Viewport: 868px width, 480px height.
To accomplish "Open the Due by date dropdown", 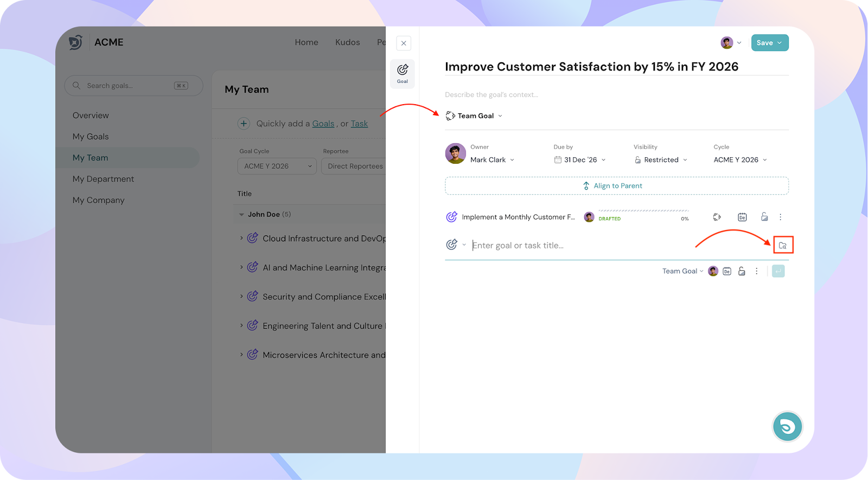I will [x=580, y=160].
